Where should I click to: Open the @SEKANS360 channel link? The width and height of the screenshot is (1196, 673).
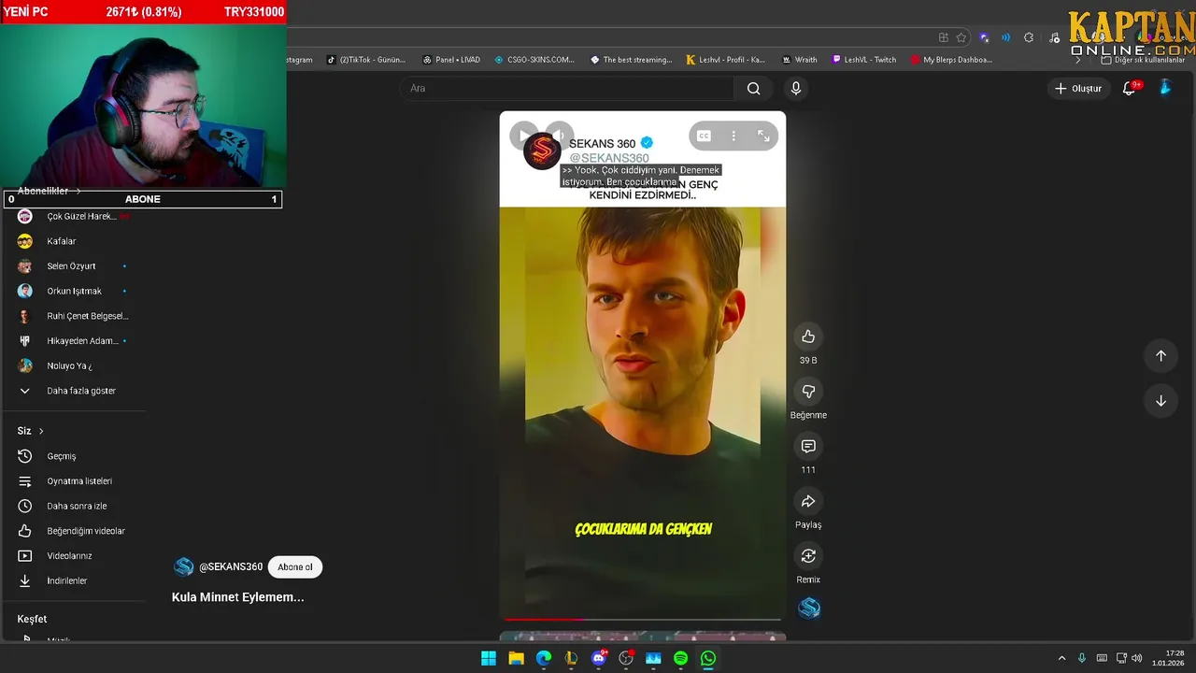tap(230, 567)
